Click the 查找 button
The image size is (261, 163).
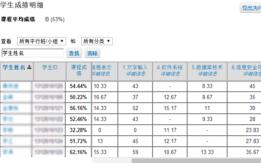click(x=74, y=53)
